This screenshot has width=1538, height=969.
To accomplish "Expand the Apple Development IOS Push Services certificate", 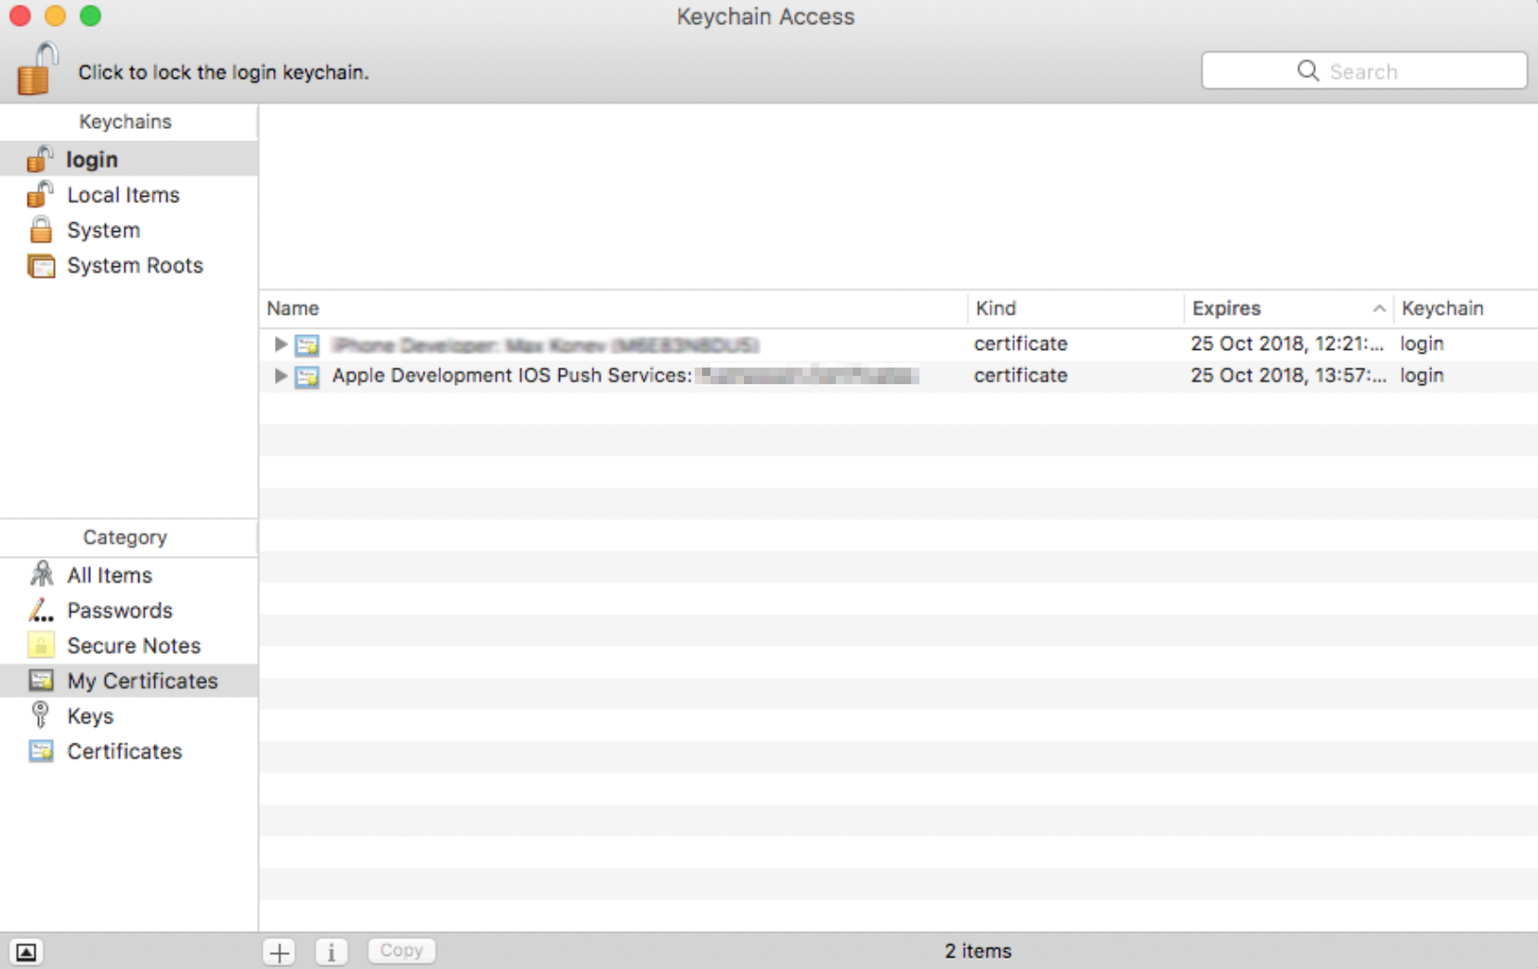I will pos(280,376).
